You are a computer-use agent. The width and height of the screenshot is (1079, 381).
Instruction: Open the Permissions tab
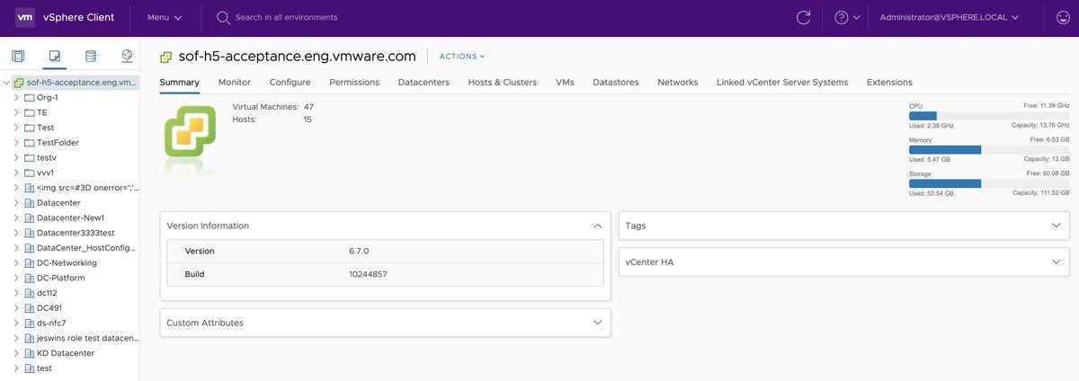(x=354, y=82)
